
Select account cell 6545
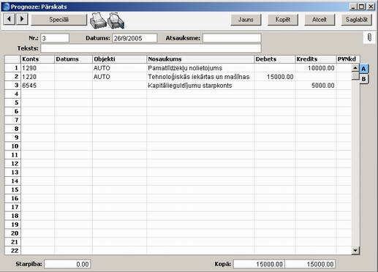coord(38,86)
